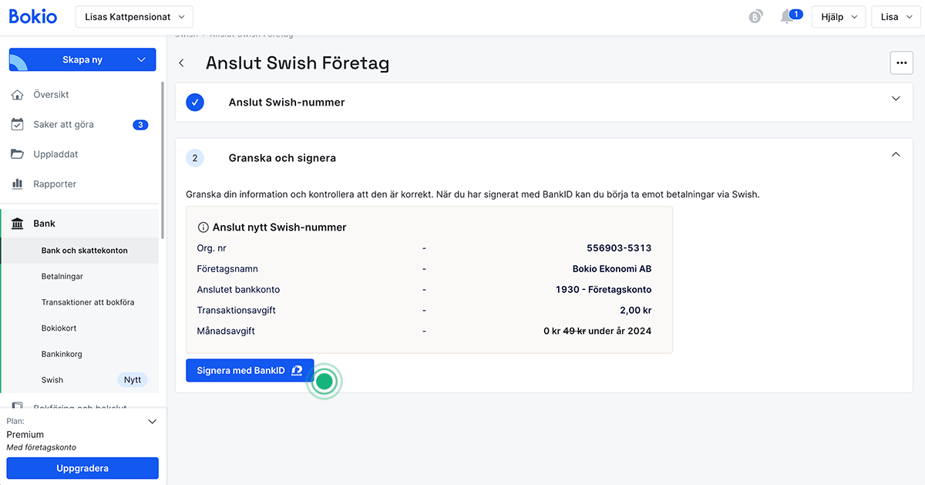This screenshot has height=485, width=925.
Task: Select Swish with the Nytt badge
Action: [52, 379]
